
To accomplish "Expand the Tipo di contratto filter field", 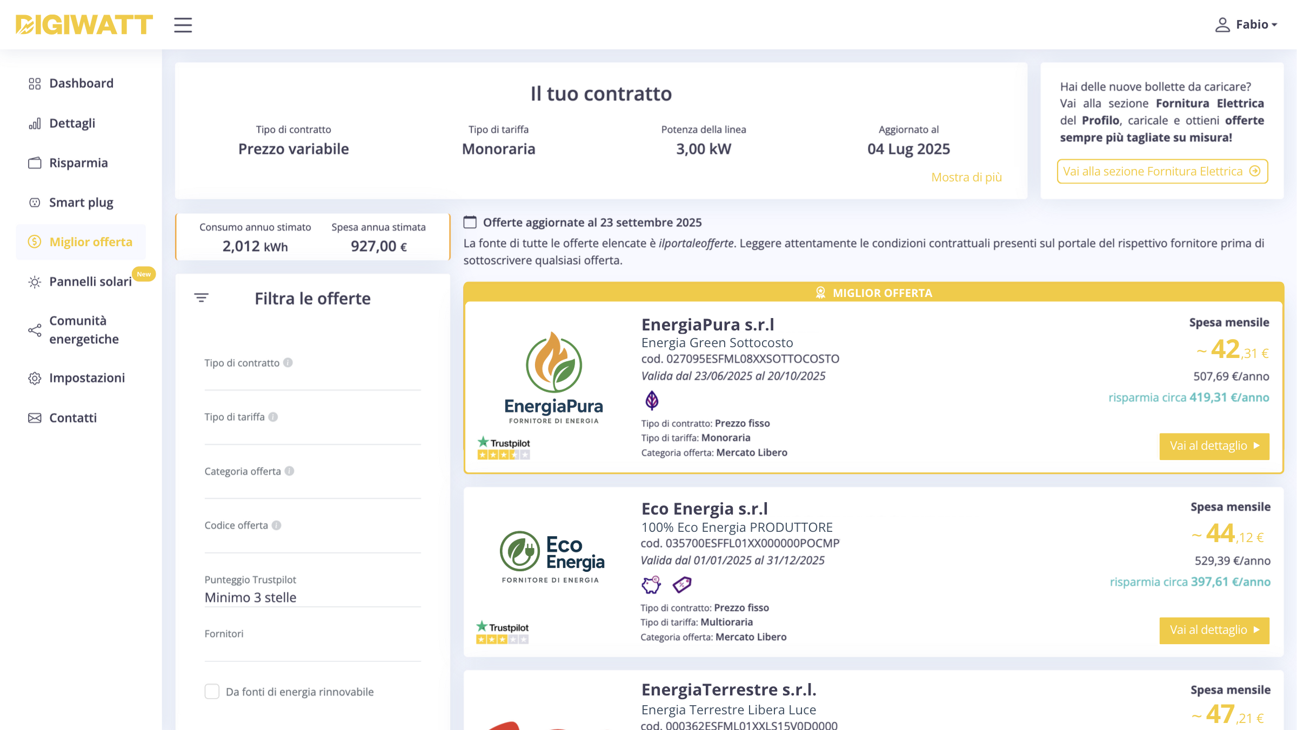I will pos(312,380).
